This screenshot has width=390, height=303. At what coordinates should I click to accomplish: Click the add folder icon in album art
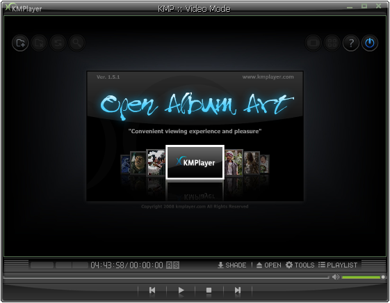click(x=20, y=43)
